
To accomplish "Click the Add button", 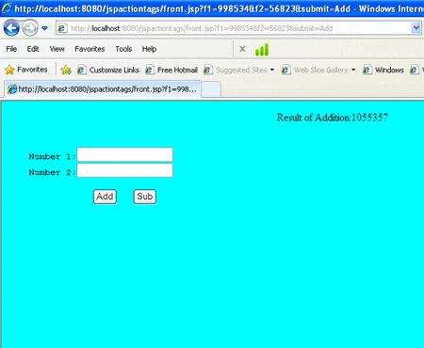I will pos(105,197).
